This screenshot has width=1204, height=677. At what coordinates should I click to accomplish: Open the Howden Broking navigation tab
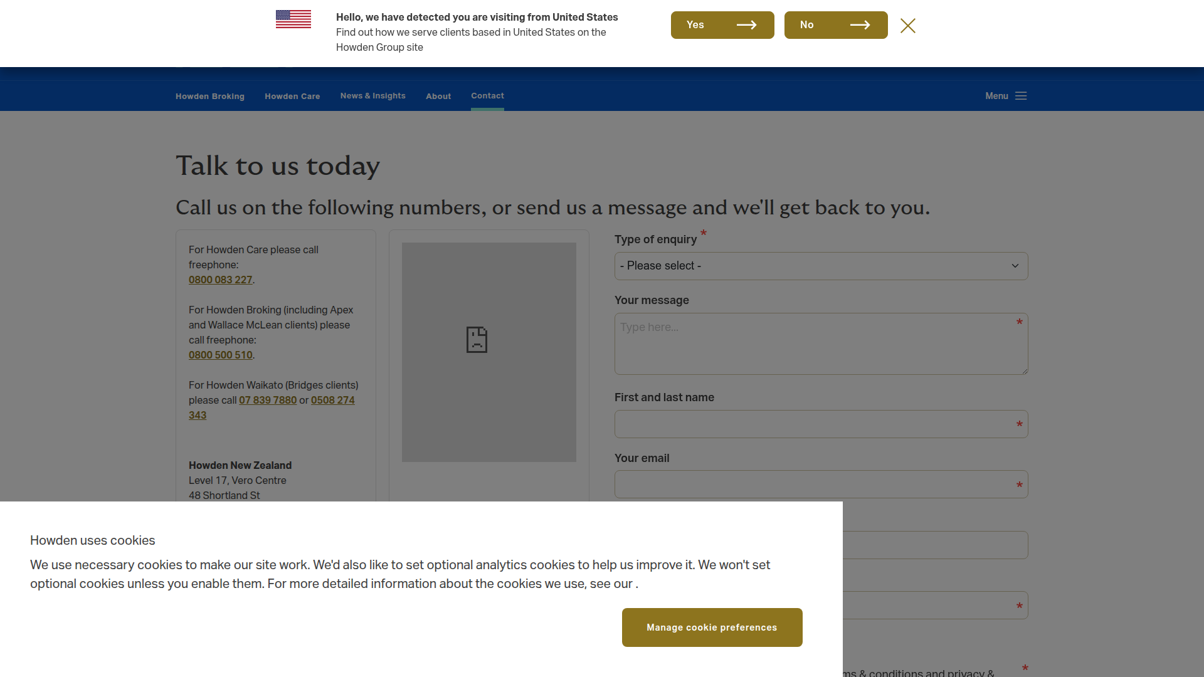[x=210, y=96]
